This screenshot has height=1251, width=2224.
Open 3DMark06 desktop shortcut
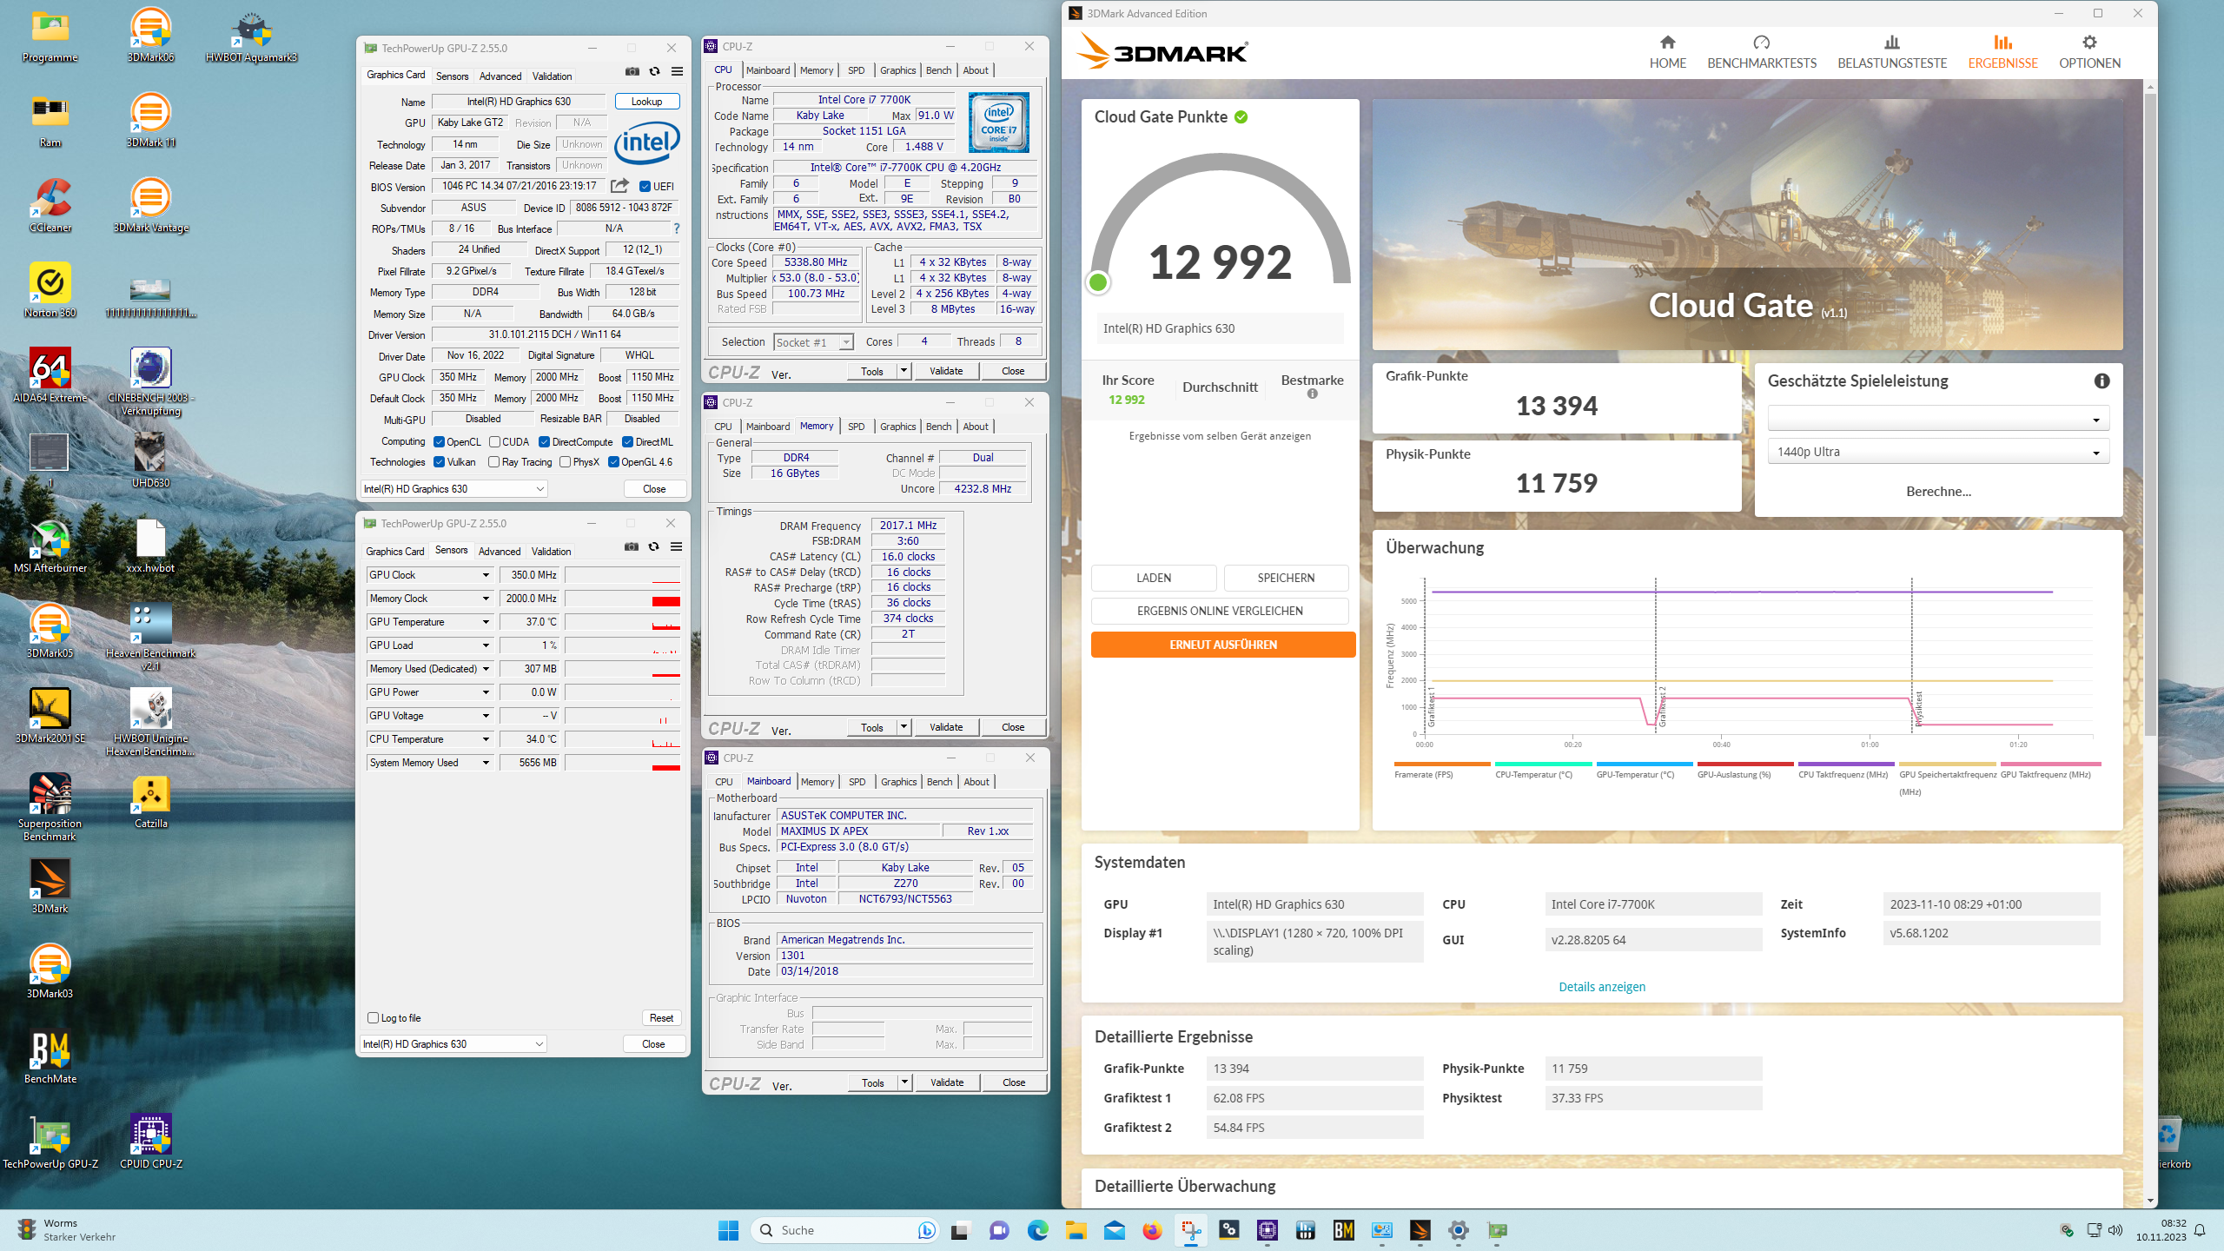pos(150,36)
